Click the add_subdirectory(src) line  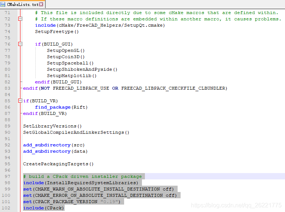54,145
